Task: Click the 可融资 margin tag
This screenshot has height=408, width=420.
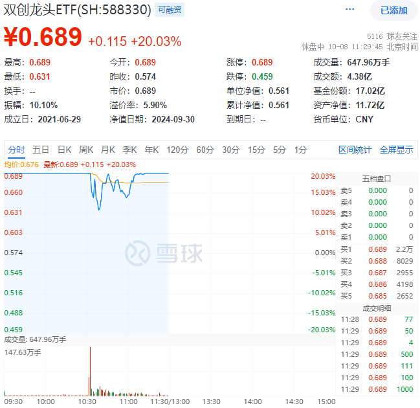Action: coord(170,10)
